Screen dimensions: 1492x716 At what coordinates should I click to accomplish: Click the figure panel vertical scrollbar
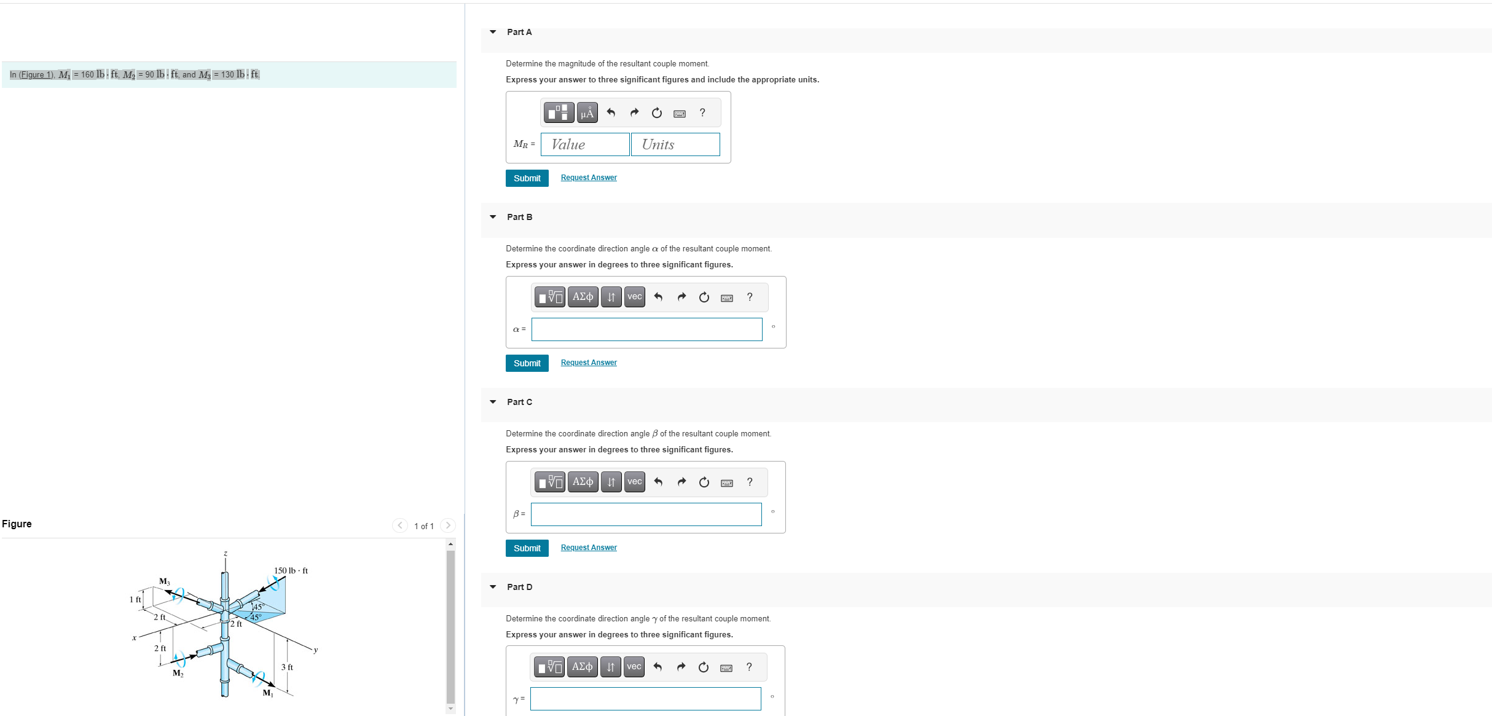click(x=450, y=627)
